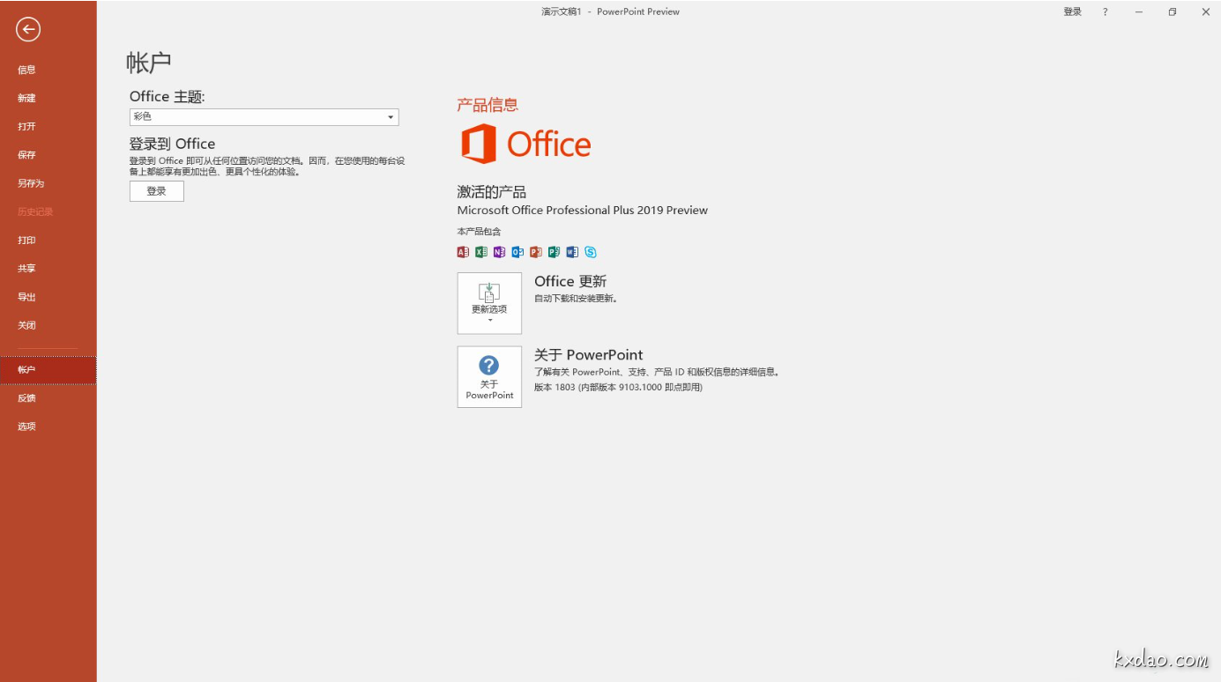1221x682 pixels.
Task: Click Microsoft Office Professional Plus 2019 Preview text
Action: [x=583, y=211]
